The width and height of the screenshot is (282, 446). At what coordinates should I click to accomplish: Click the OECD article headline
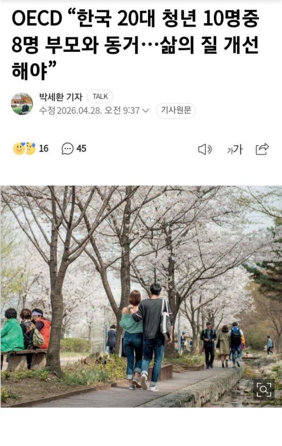click(x=135, y=45)
